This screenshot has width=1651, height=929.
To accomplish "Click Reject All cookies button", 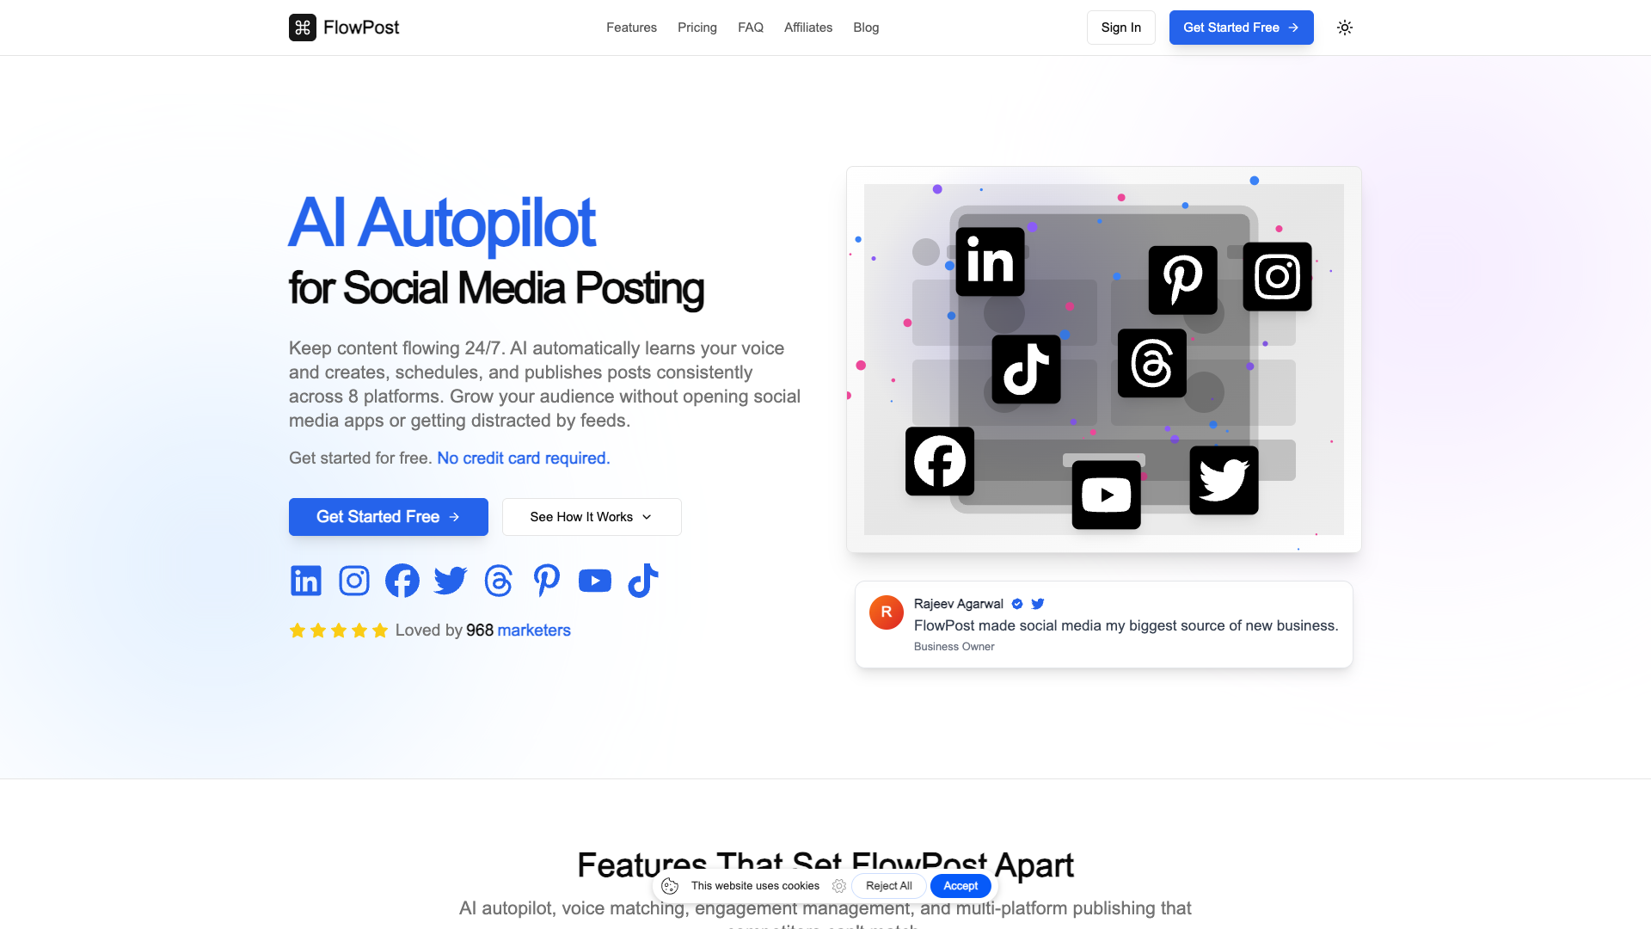I will pyautogui.click(x=889, y=886).
